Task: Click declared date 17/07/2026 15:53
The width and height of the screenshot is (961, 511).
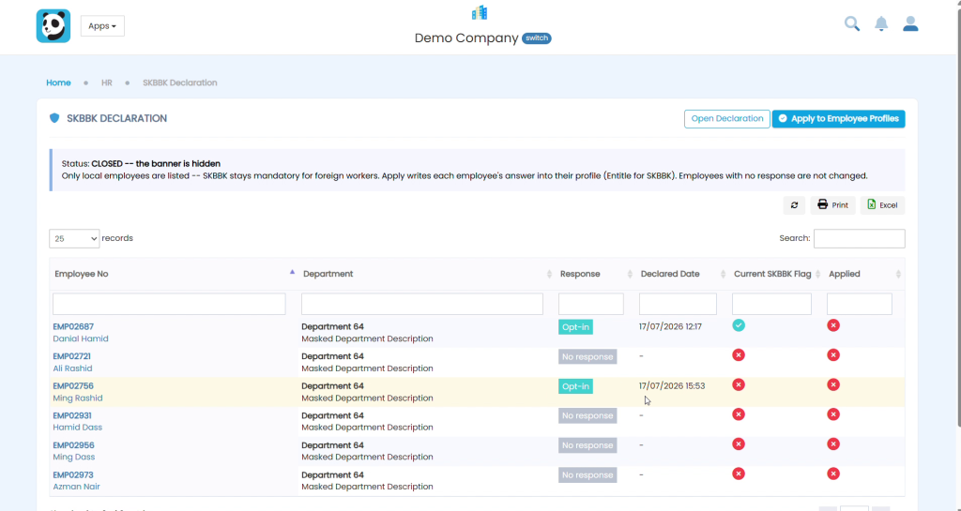Action: tap(672, 386)
